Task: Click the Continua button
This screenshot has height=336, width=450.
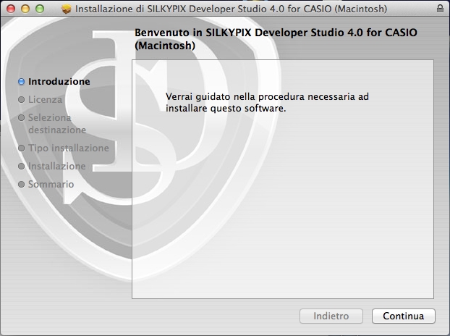Action: pyautogui.click(x=404, y=316)
